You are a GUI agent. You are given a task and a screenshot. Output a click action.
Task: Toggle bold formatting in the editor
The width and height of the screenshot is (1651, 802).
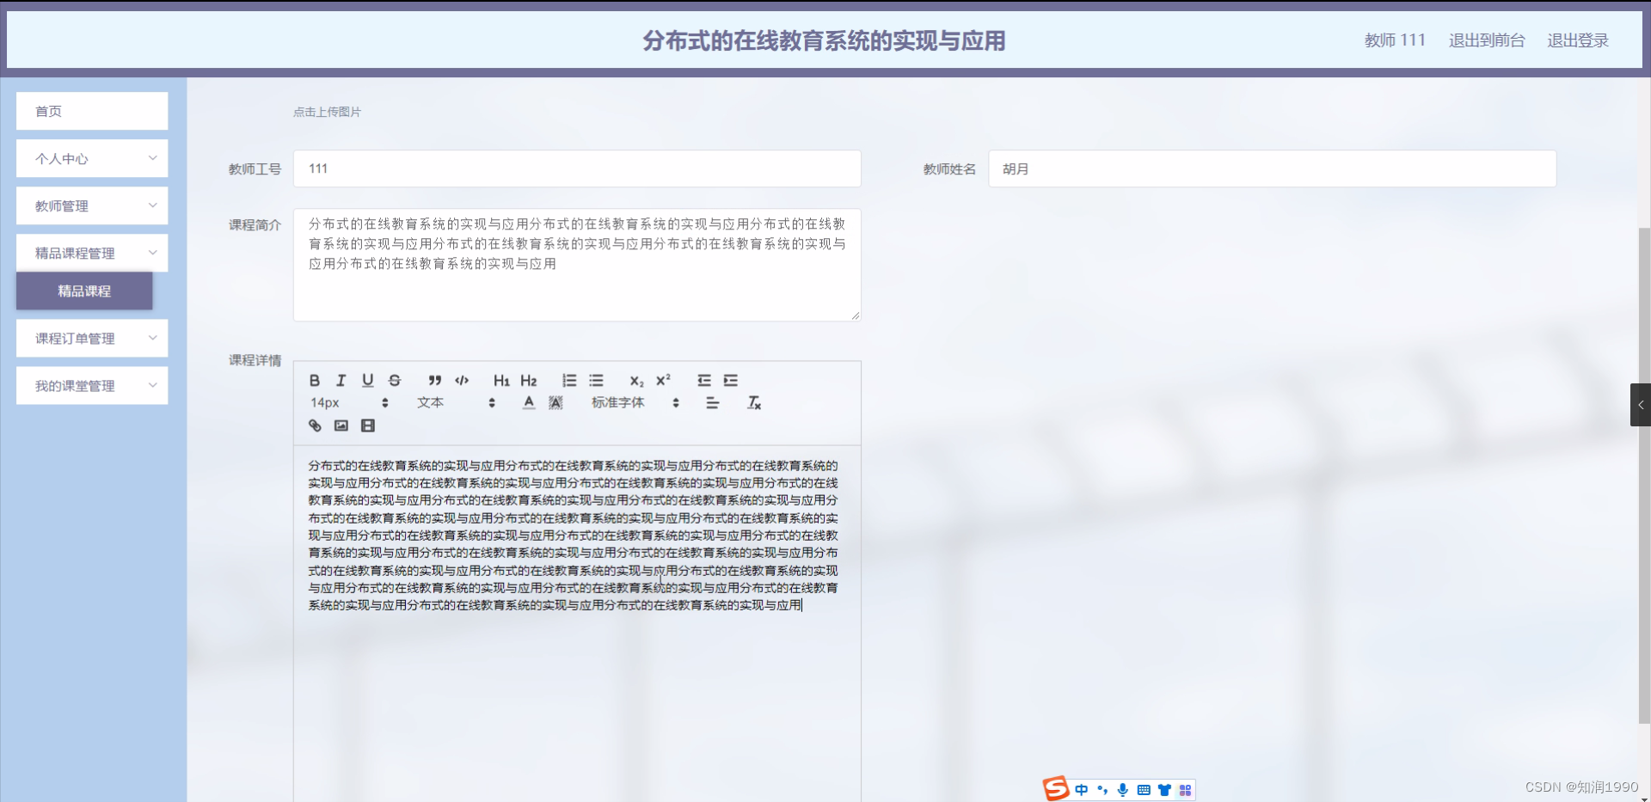pyautogui.click(x=315, y=381)
